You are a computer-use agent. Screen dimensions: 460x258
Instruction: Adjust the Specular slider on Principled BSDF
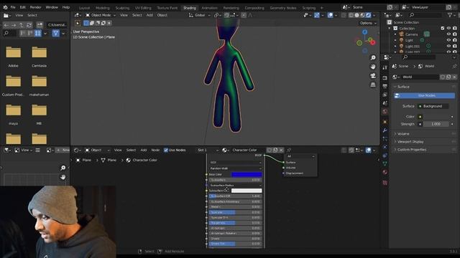click(x=235, y=212)
